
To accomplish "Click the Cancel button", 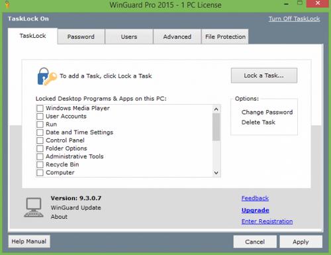I will (255, 242).
